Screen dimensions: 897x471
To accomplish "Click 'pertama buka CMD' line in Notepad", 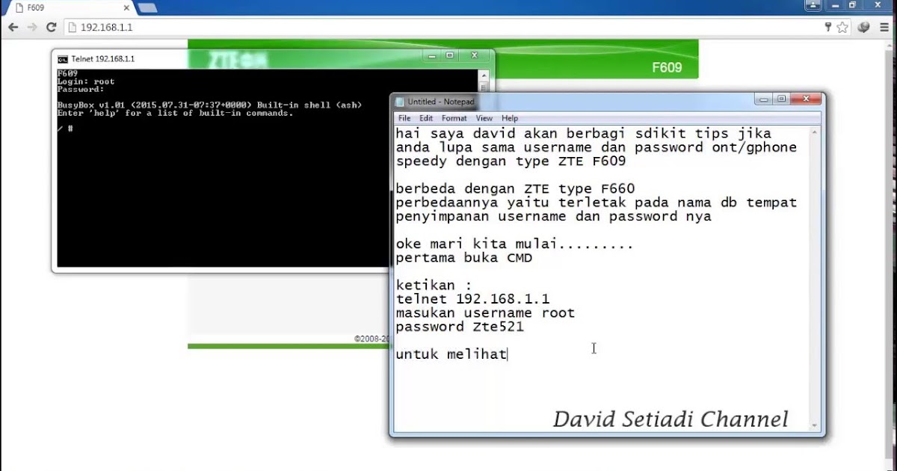I will pyautogui.click(x=464, y=258).
